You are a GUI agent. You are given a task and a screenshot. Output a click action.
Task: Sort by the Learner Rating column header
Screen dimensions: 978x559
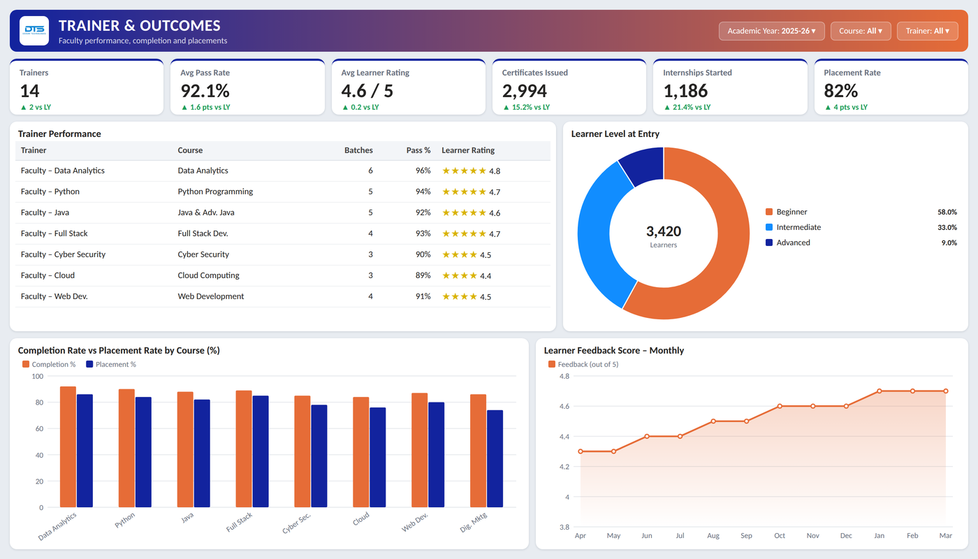pyautogui.click(x=468, y=150)
